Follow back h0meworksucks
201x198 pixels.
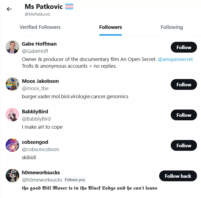(178, 176)
